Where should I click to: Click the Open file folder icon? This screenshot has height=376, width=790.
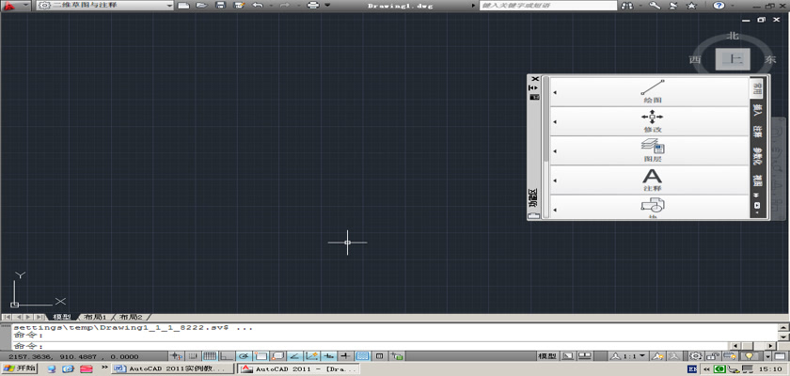(x=201, y=6)
